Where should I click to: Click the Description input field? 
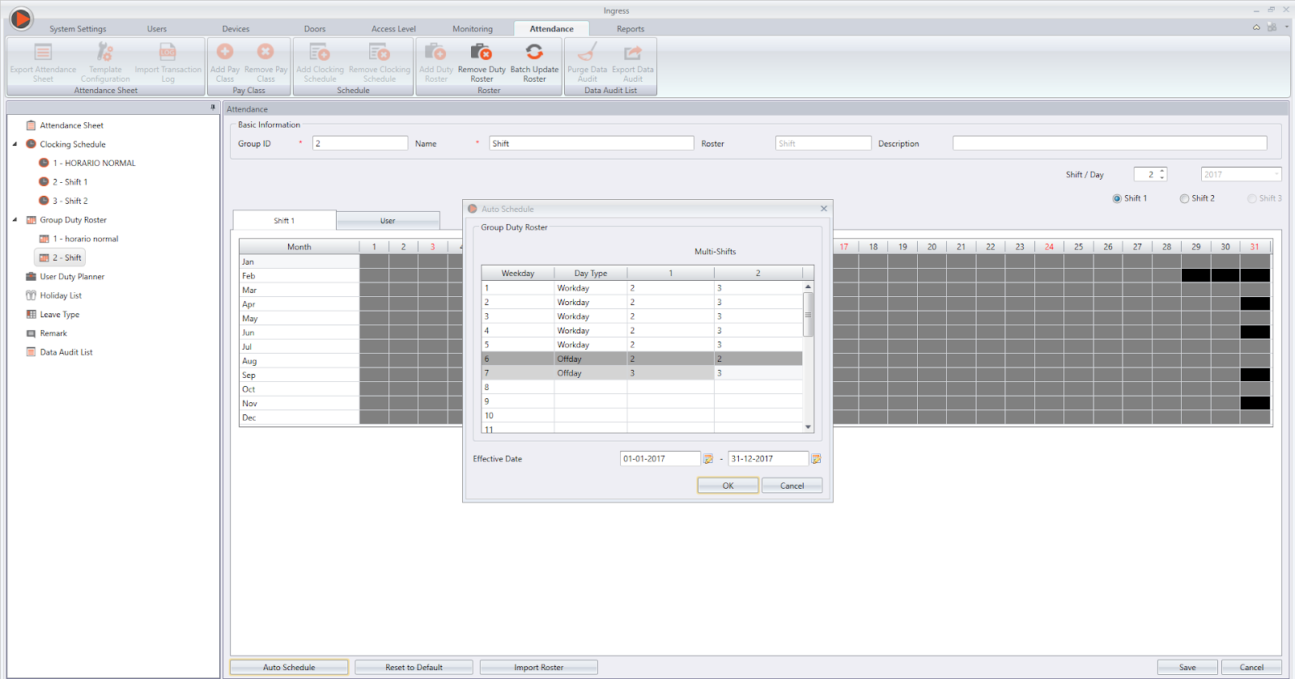[x=1109, y=143]
